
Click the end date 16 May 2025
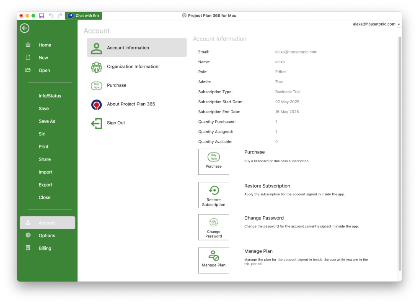click(x=287, y=112)
